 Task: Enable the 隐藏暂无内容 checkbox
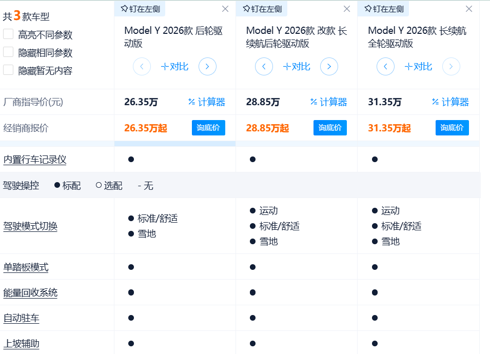(x=8, y=70)
